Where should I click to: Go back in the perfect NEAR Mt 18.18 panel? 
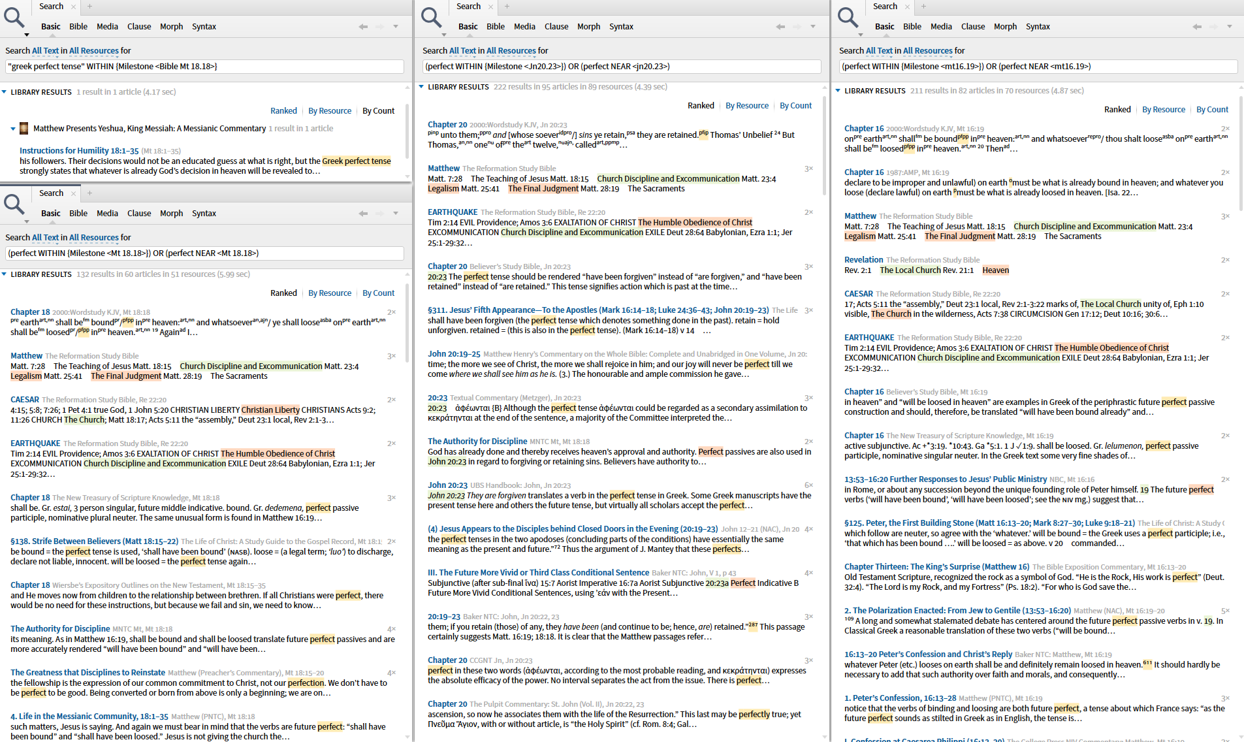tap(363, 214)
